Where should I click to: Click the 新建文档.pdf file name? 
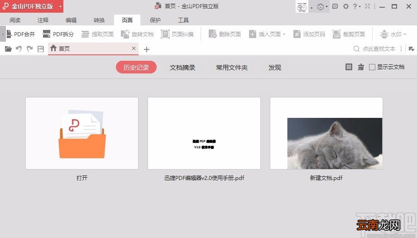click(x=326, y=178)
